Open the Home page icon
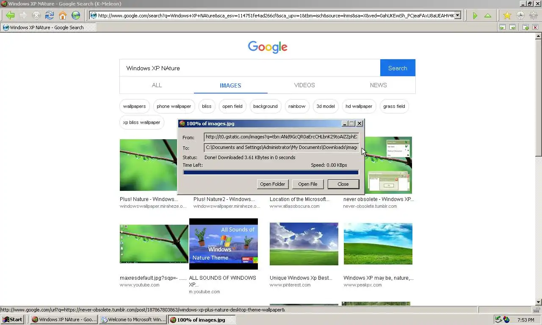 click(x=63, y=16)
